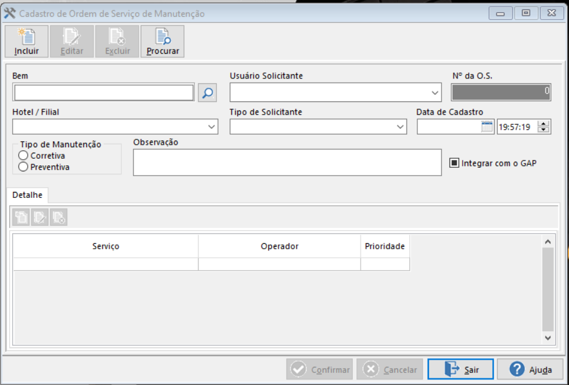This screenshot has width=569, height=385.
Task: Open Procurar search in toolbar
Action: pyautogui.click(x=162, y=41)
